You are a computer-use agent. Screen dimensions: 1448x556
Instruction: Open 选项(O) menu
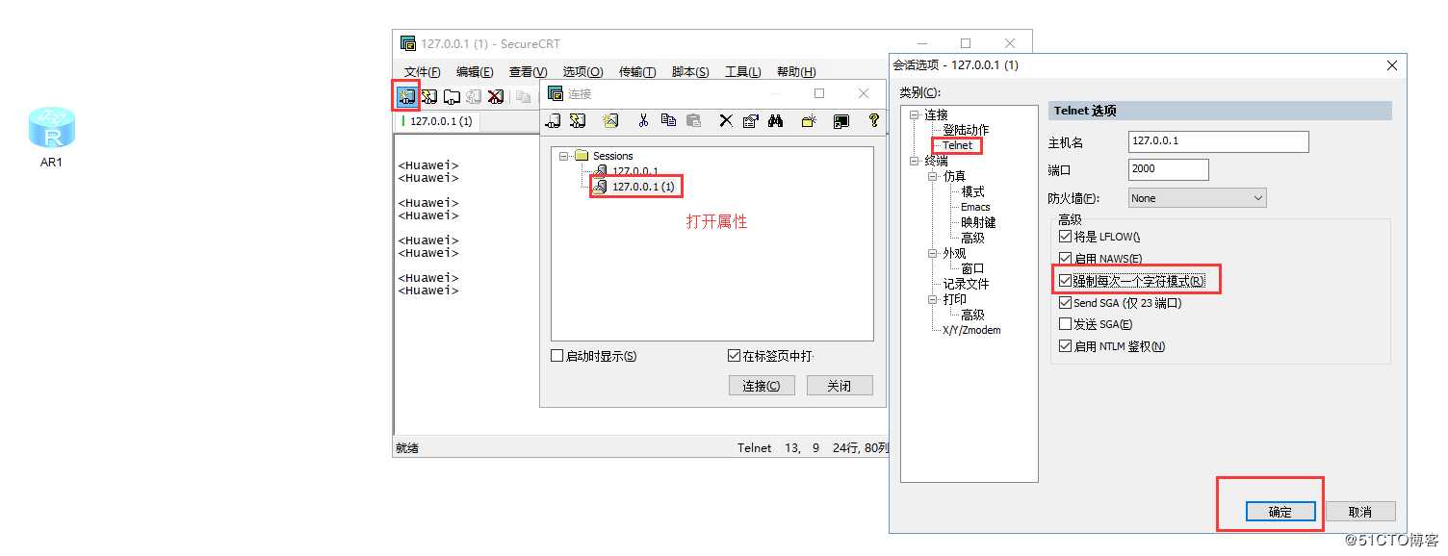coord(582,72)
